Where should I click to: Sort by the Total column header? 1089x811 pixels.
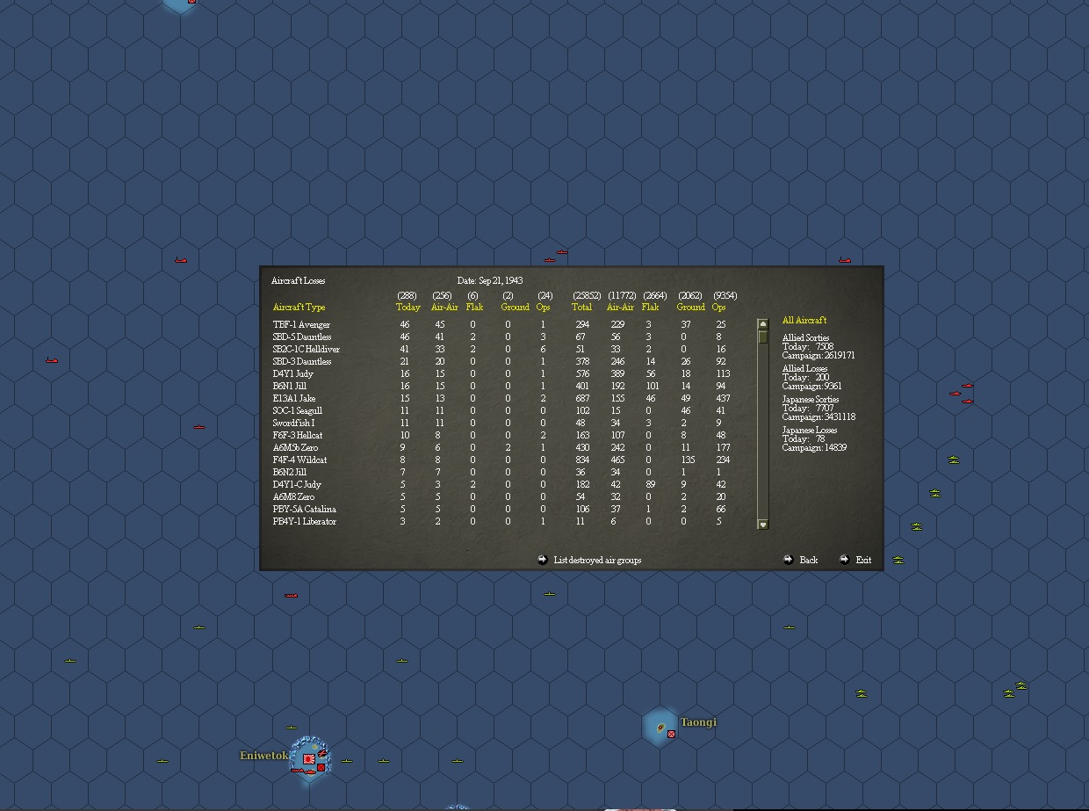[582, 308]
